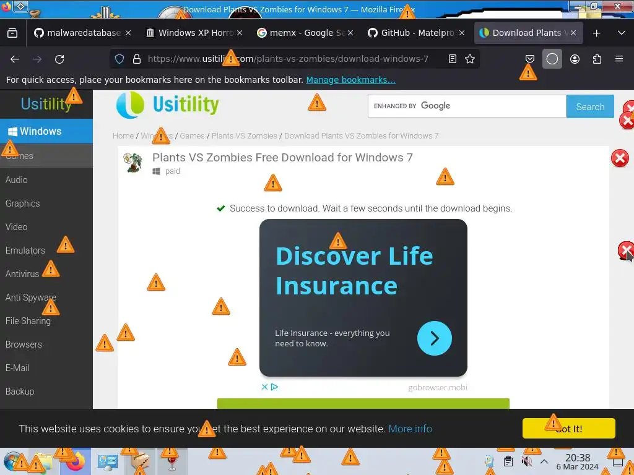Open the More info cookie link

pyautogui.click(x=410, y=429)
